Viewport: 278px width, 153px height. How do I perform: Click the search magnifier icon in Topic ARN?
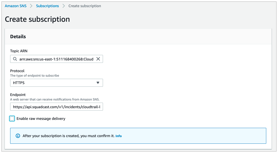coord(15,59)
